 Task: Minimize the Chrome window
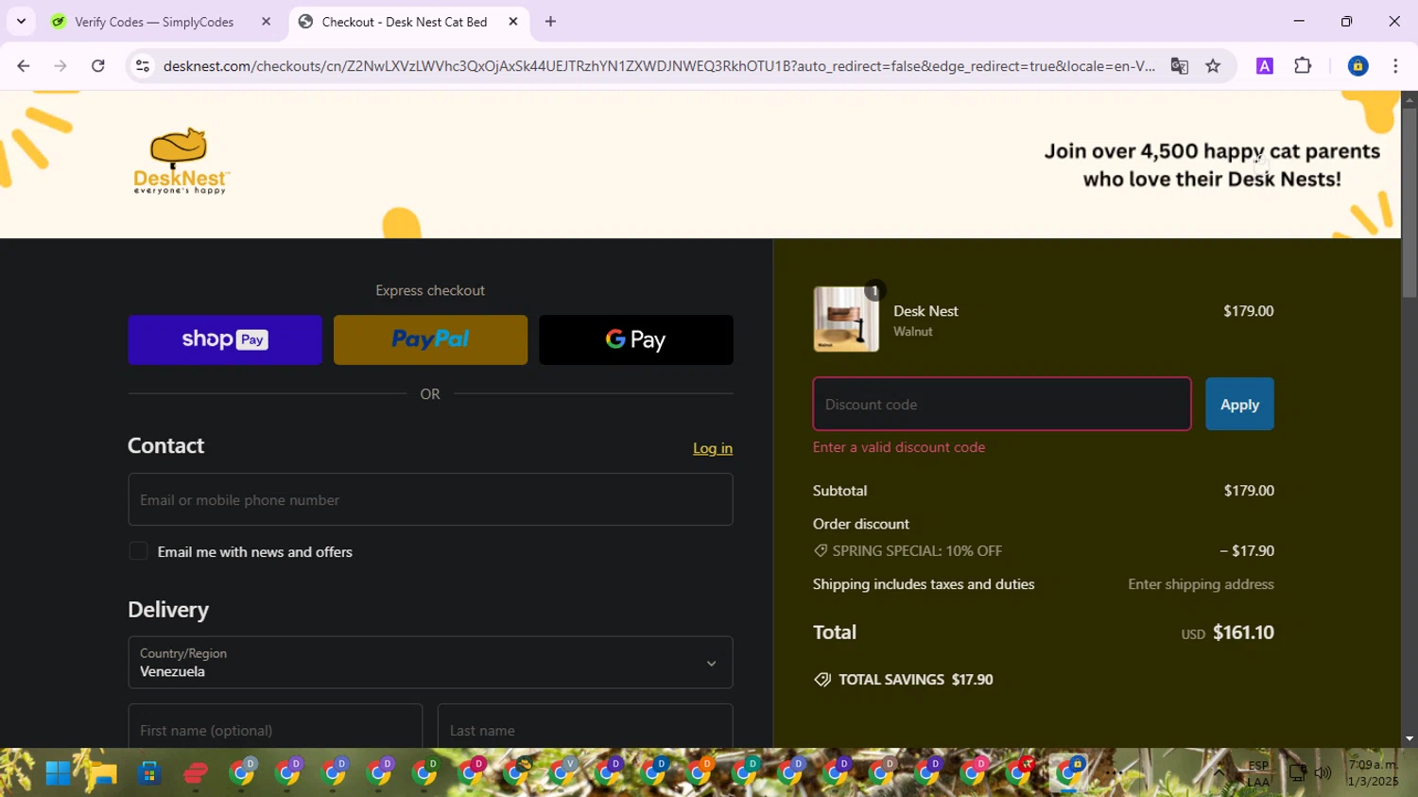tap(1299, 21)
